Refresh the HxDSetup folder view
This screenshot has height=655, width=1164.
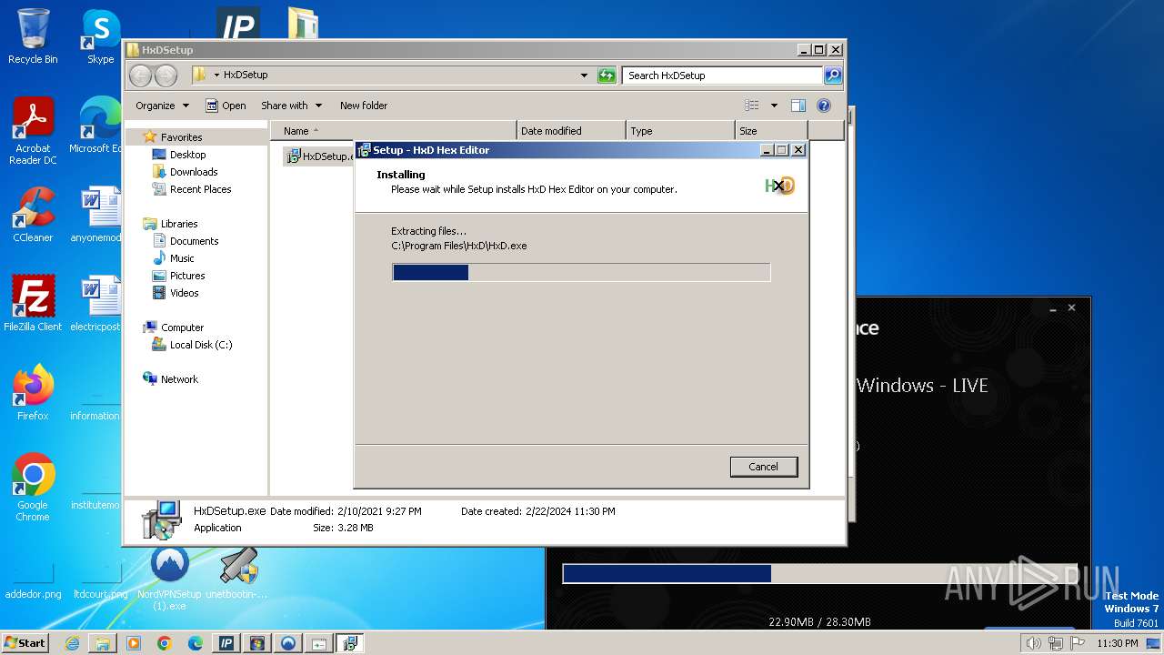607,76
